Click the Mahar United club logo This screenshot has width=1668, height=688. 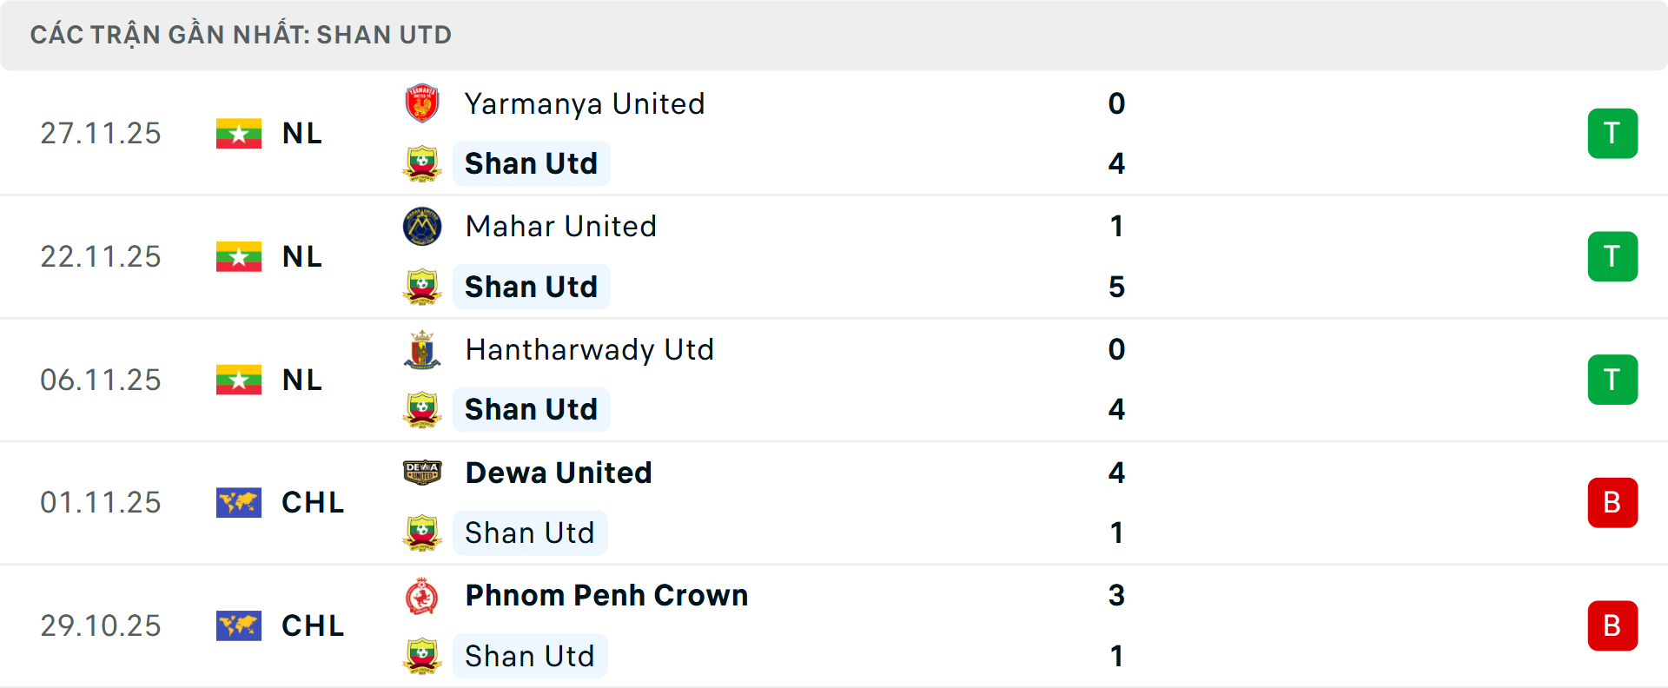pos(423,226)
